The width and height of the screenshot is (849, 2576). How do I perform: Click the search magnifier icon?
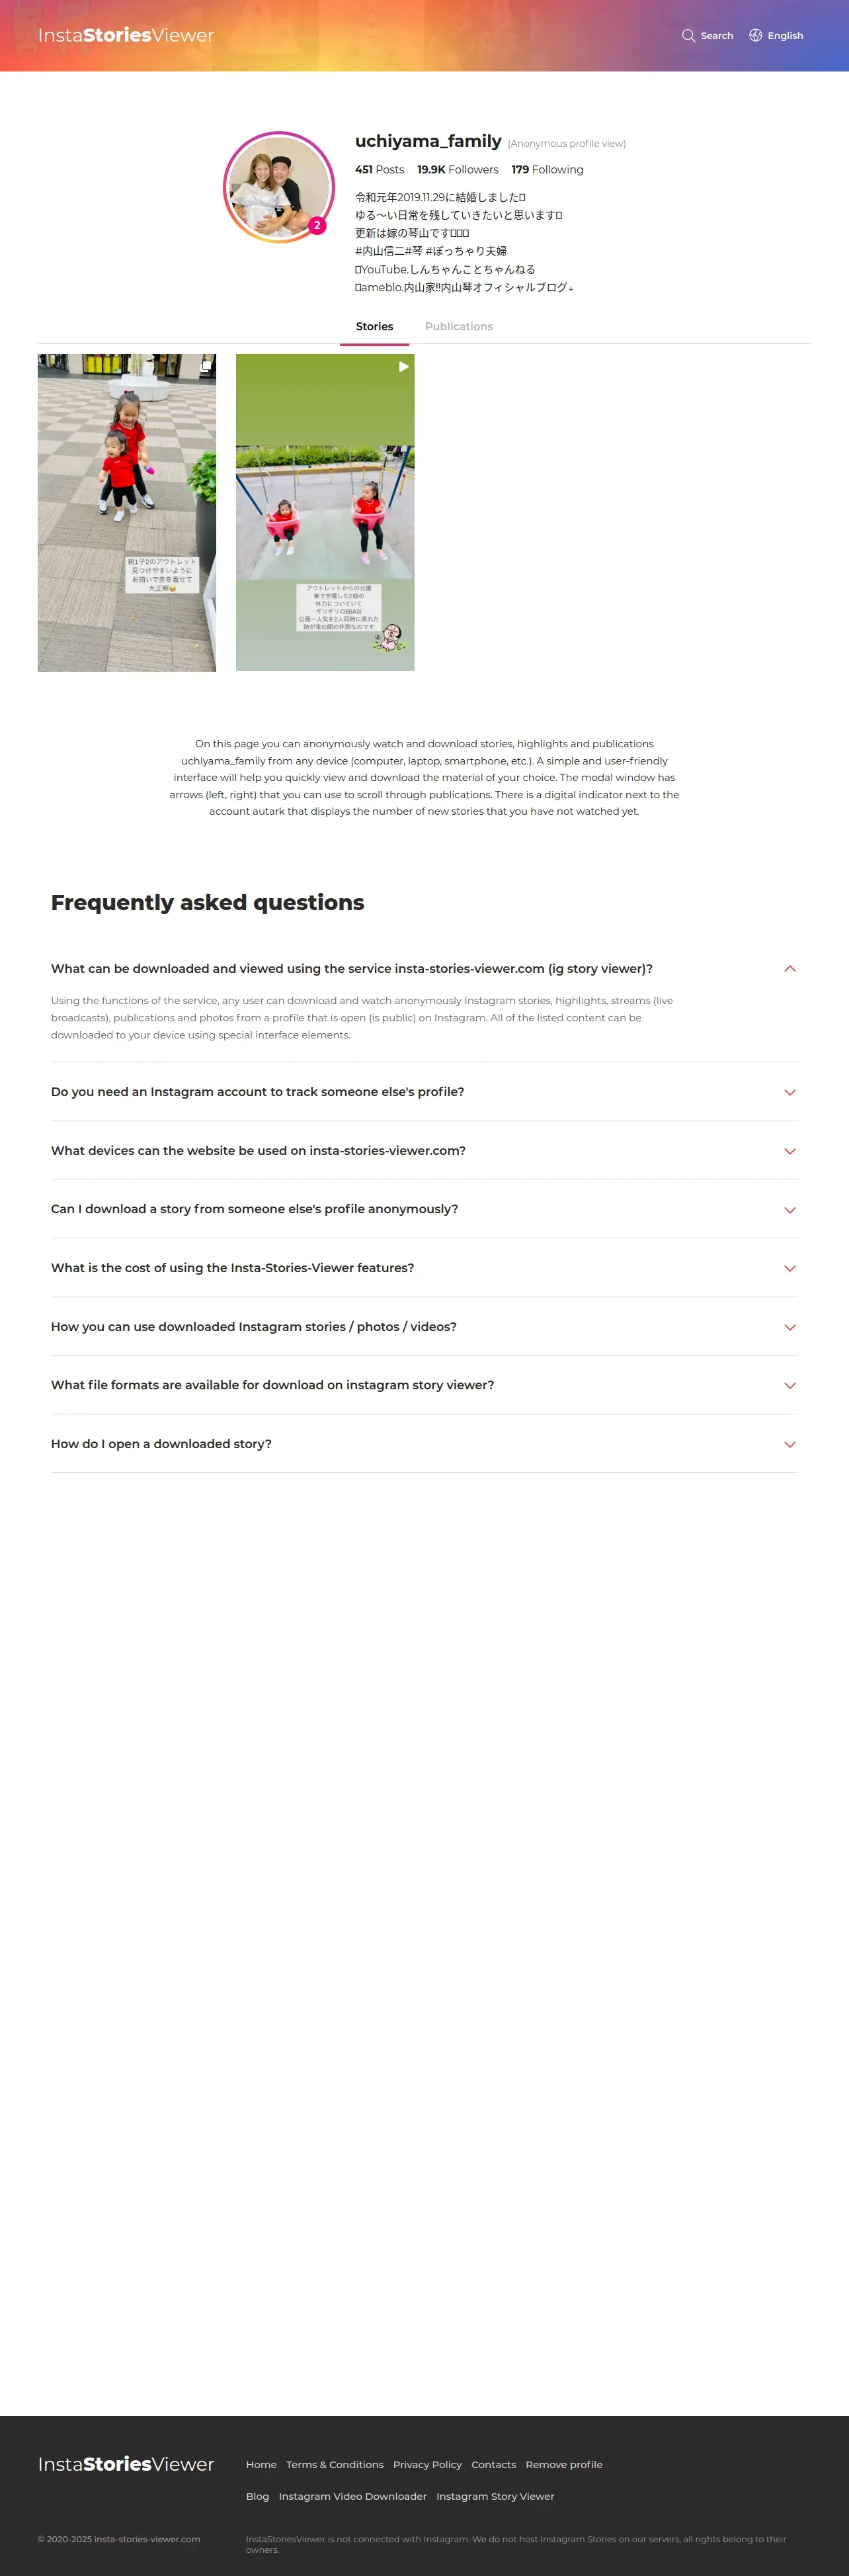[688, 36]
